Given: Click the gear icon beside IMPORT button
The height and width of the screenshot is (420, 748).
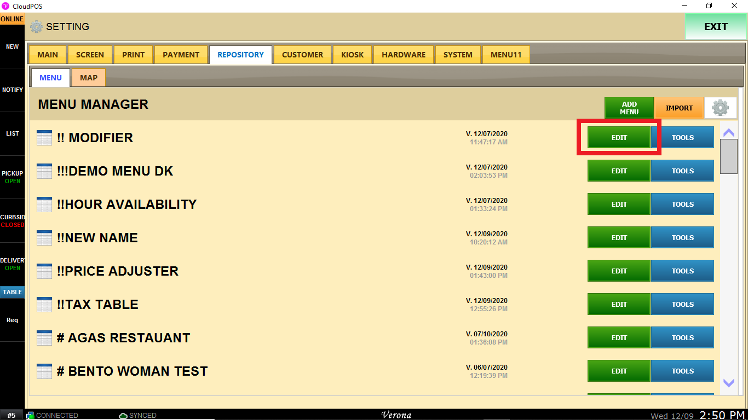Looking at the screenshot, I should click(x=720, y=108).
